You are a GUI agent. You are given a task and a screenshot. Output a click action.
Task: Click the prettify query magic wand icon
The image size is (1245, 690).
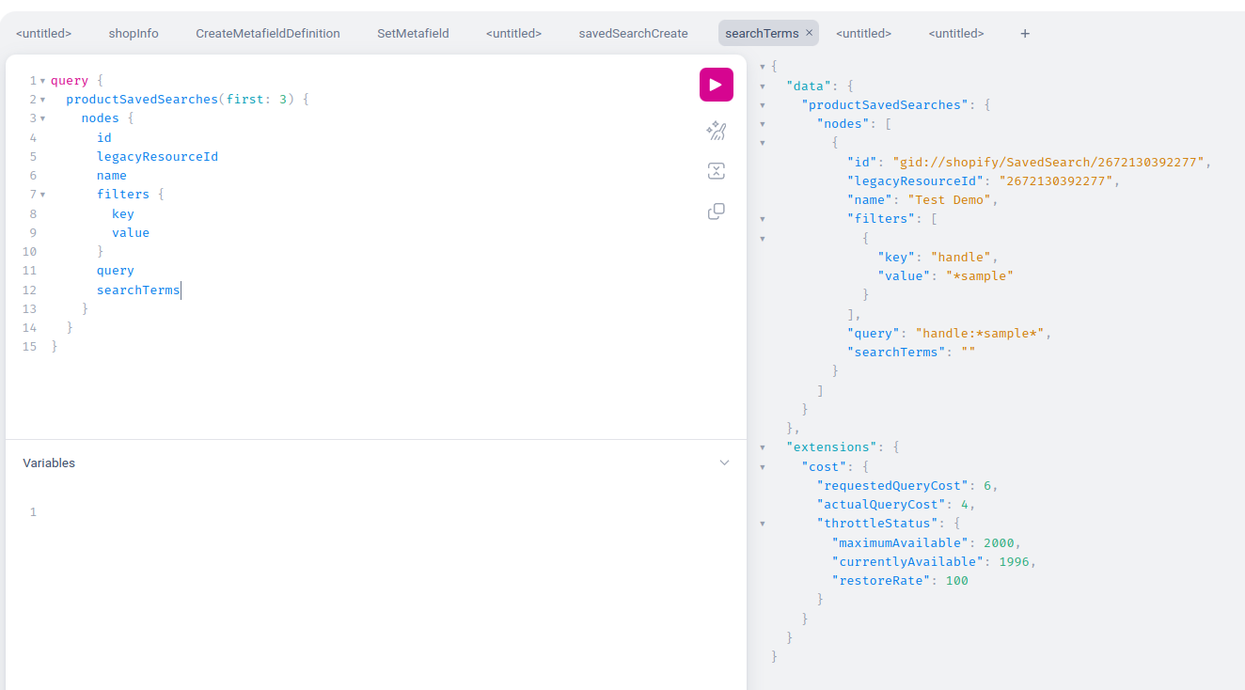[716, 132]
